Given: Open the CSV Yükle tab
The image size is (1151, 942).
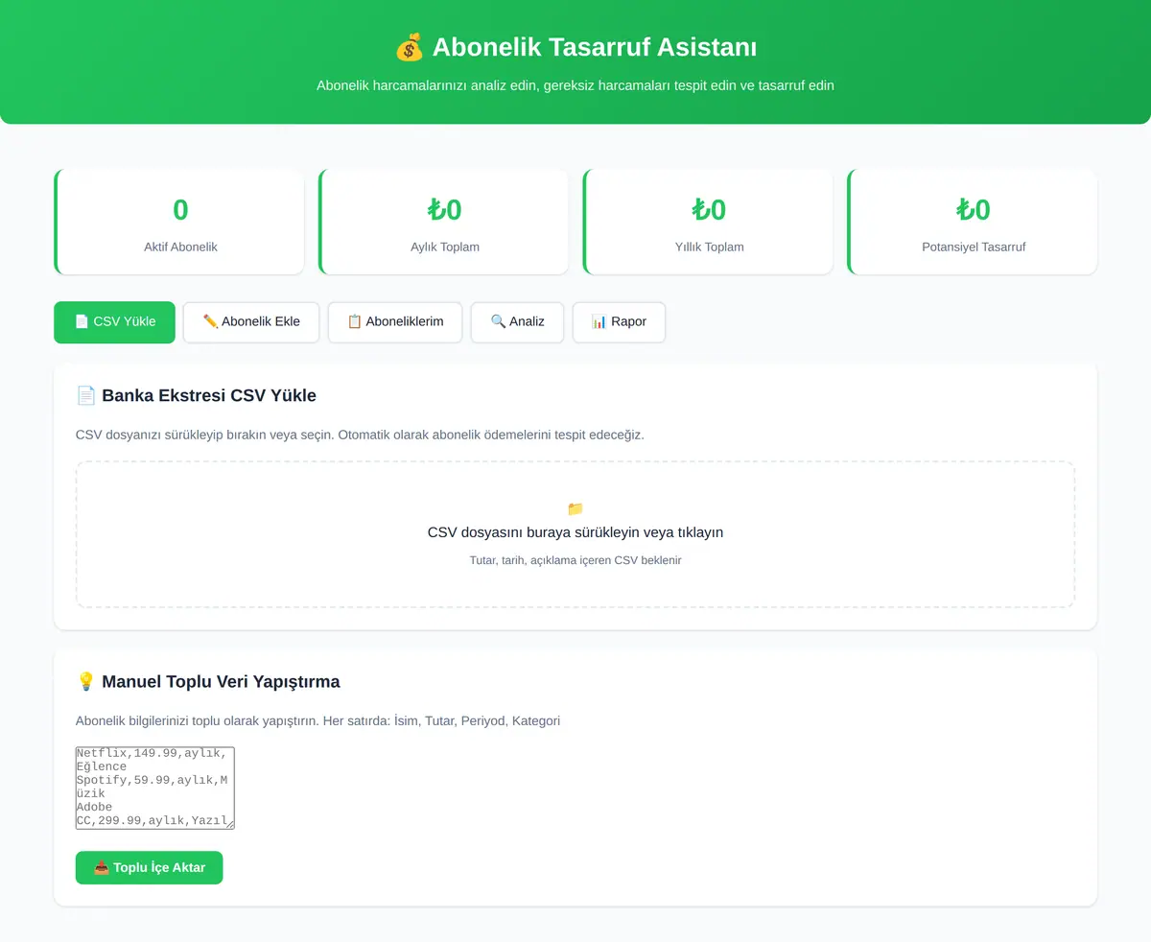Looking at the screenshot, I should point(114,322).
